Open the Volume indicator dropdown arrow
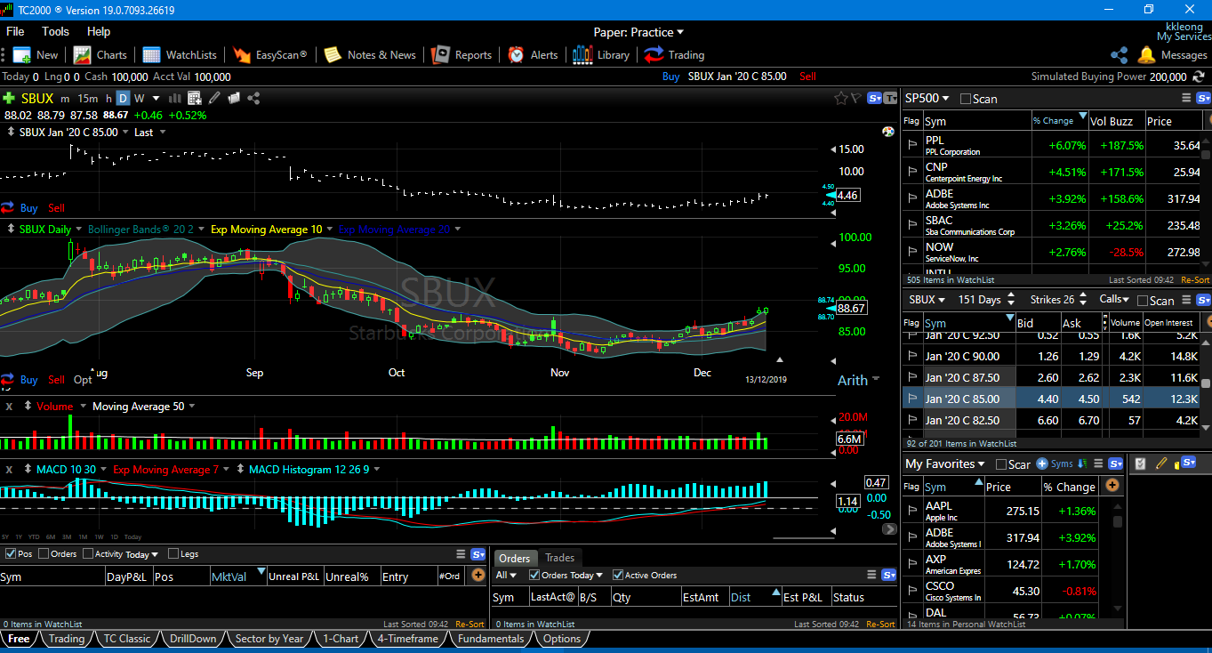 coord(84,407)
